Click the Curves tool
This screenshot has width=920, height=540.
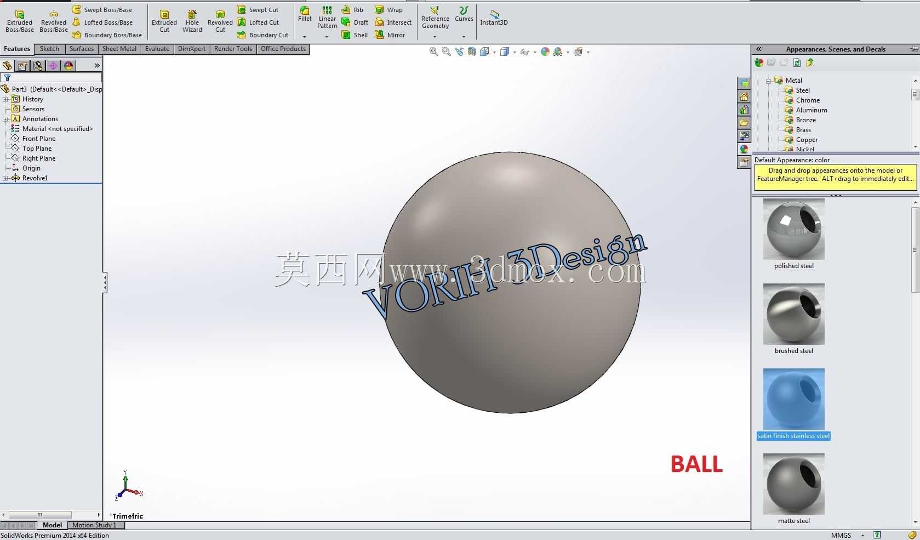click(464, 14)
